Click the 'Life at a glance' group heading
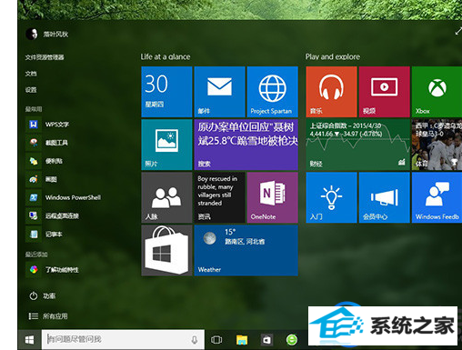Viewport: 462px width, 350px height. pos(166,56)
